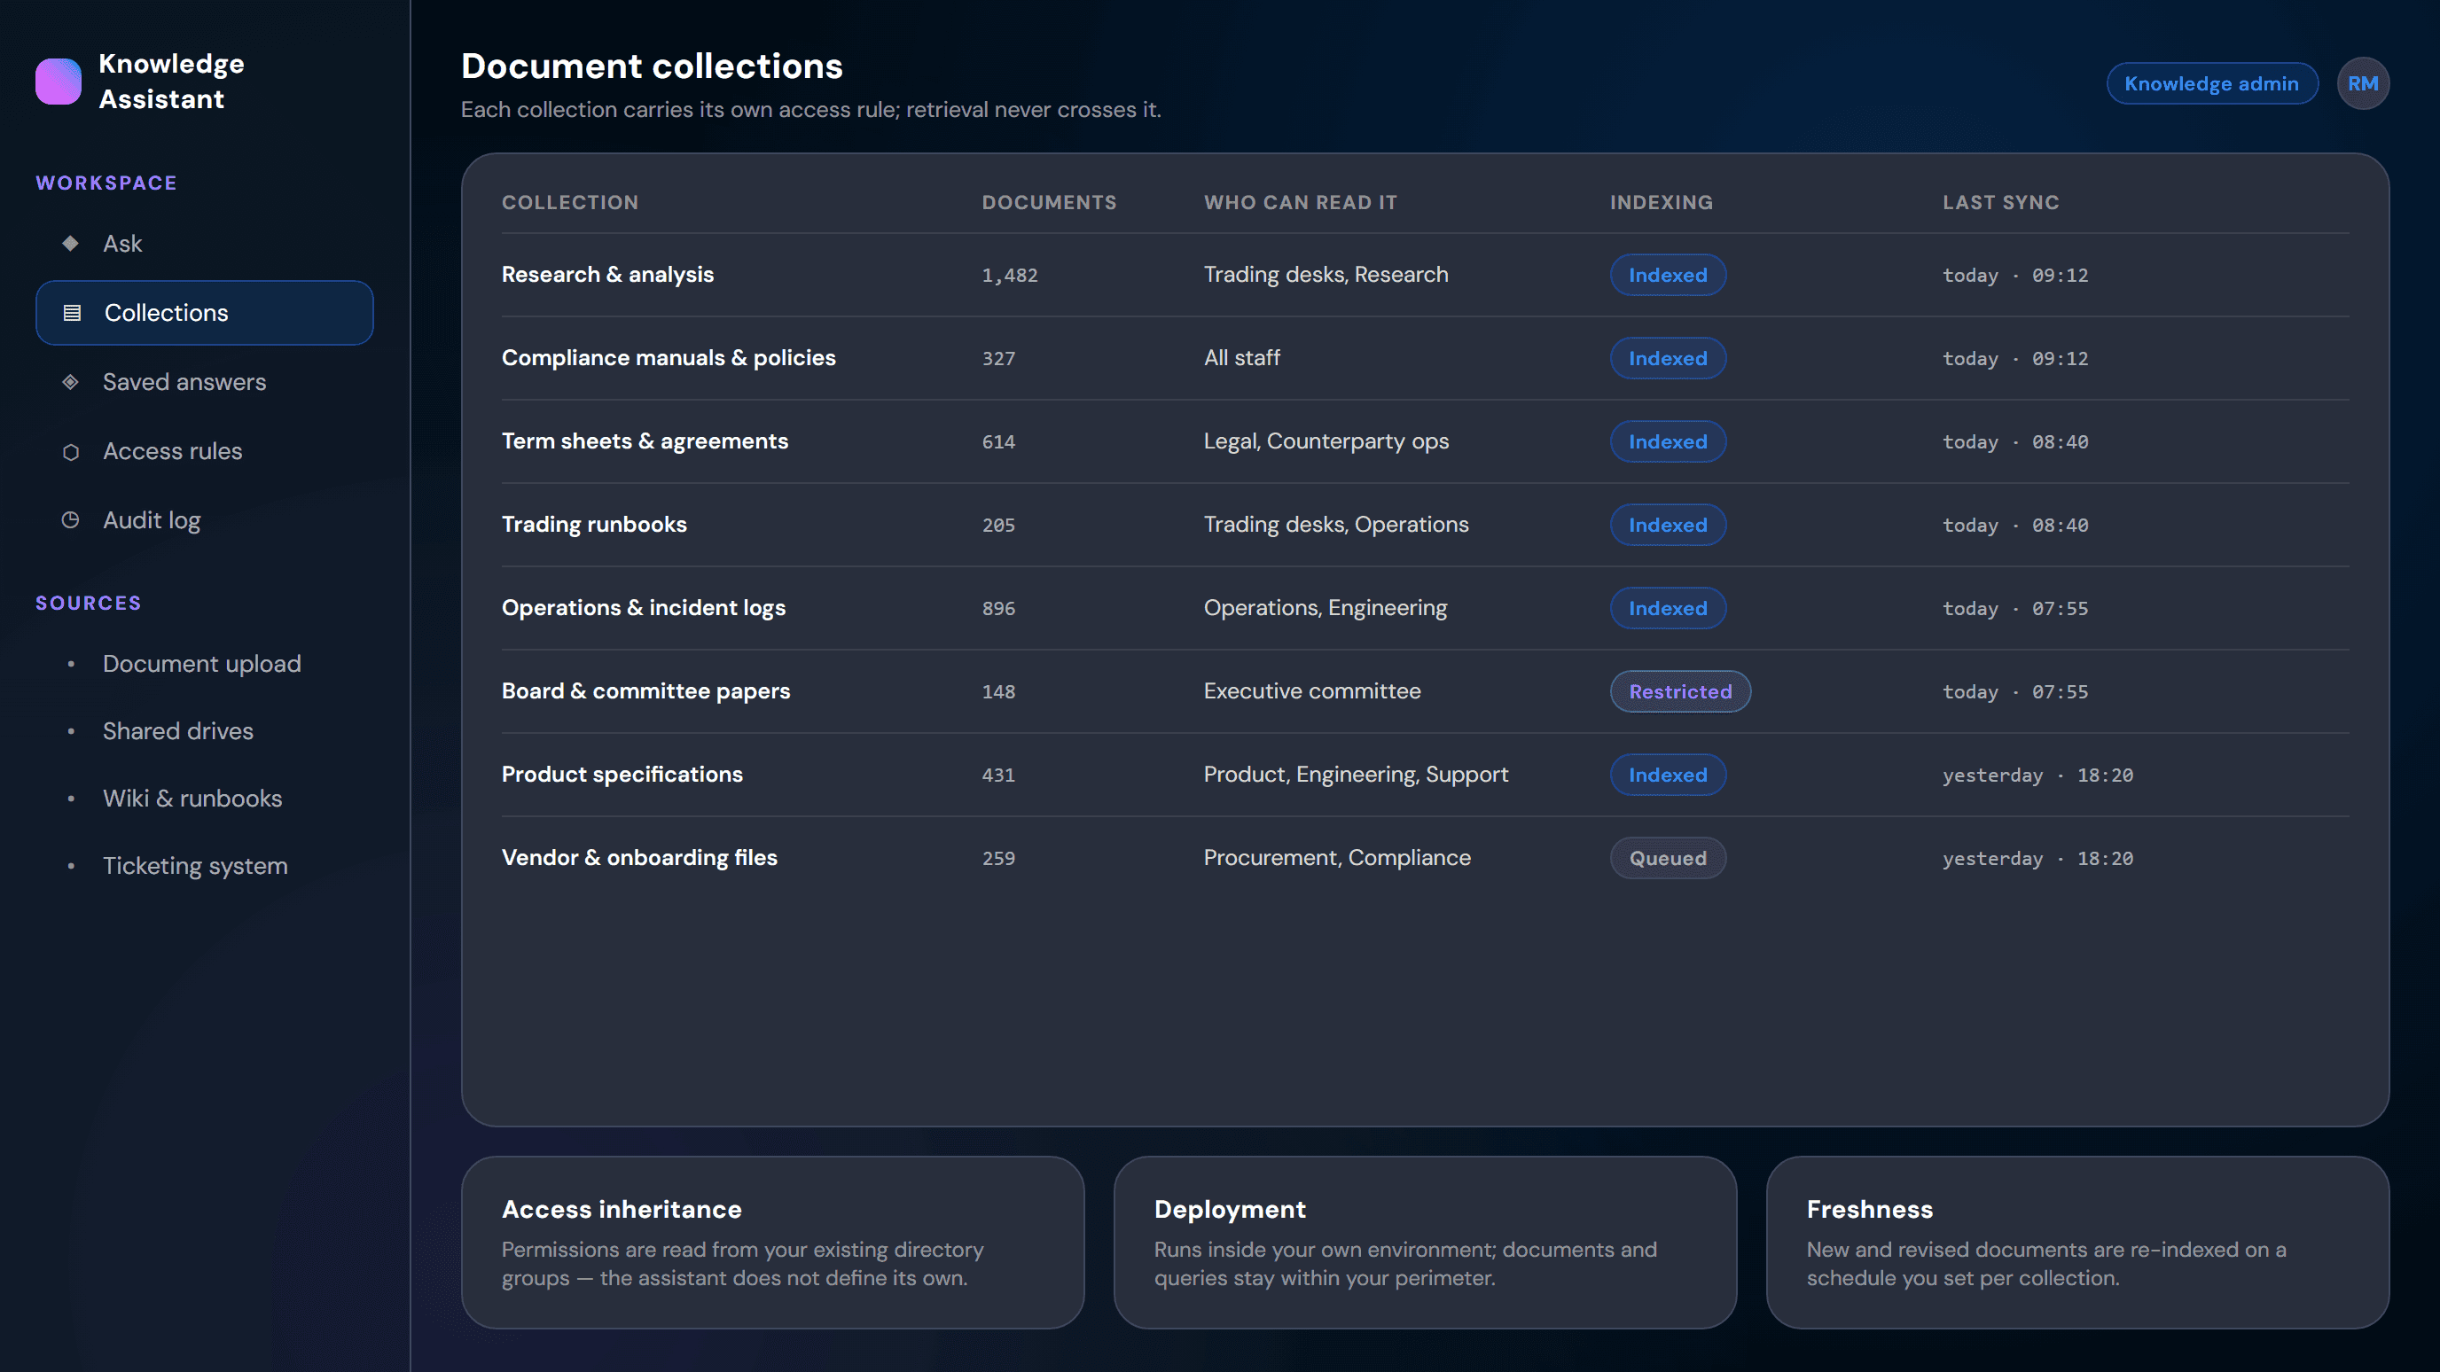
Task: Click 'Procurement, Compliance' readers cell
Action: coord(1337,858)
